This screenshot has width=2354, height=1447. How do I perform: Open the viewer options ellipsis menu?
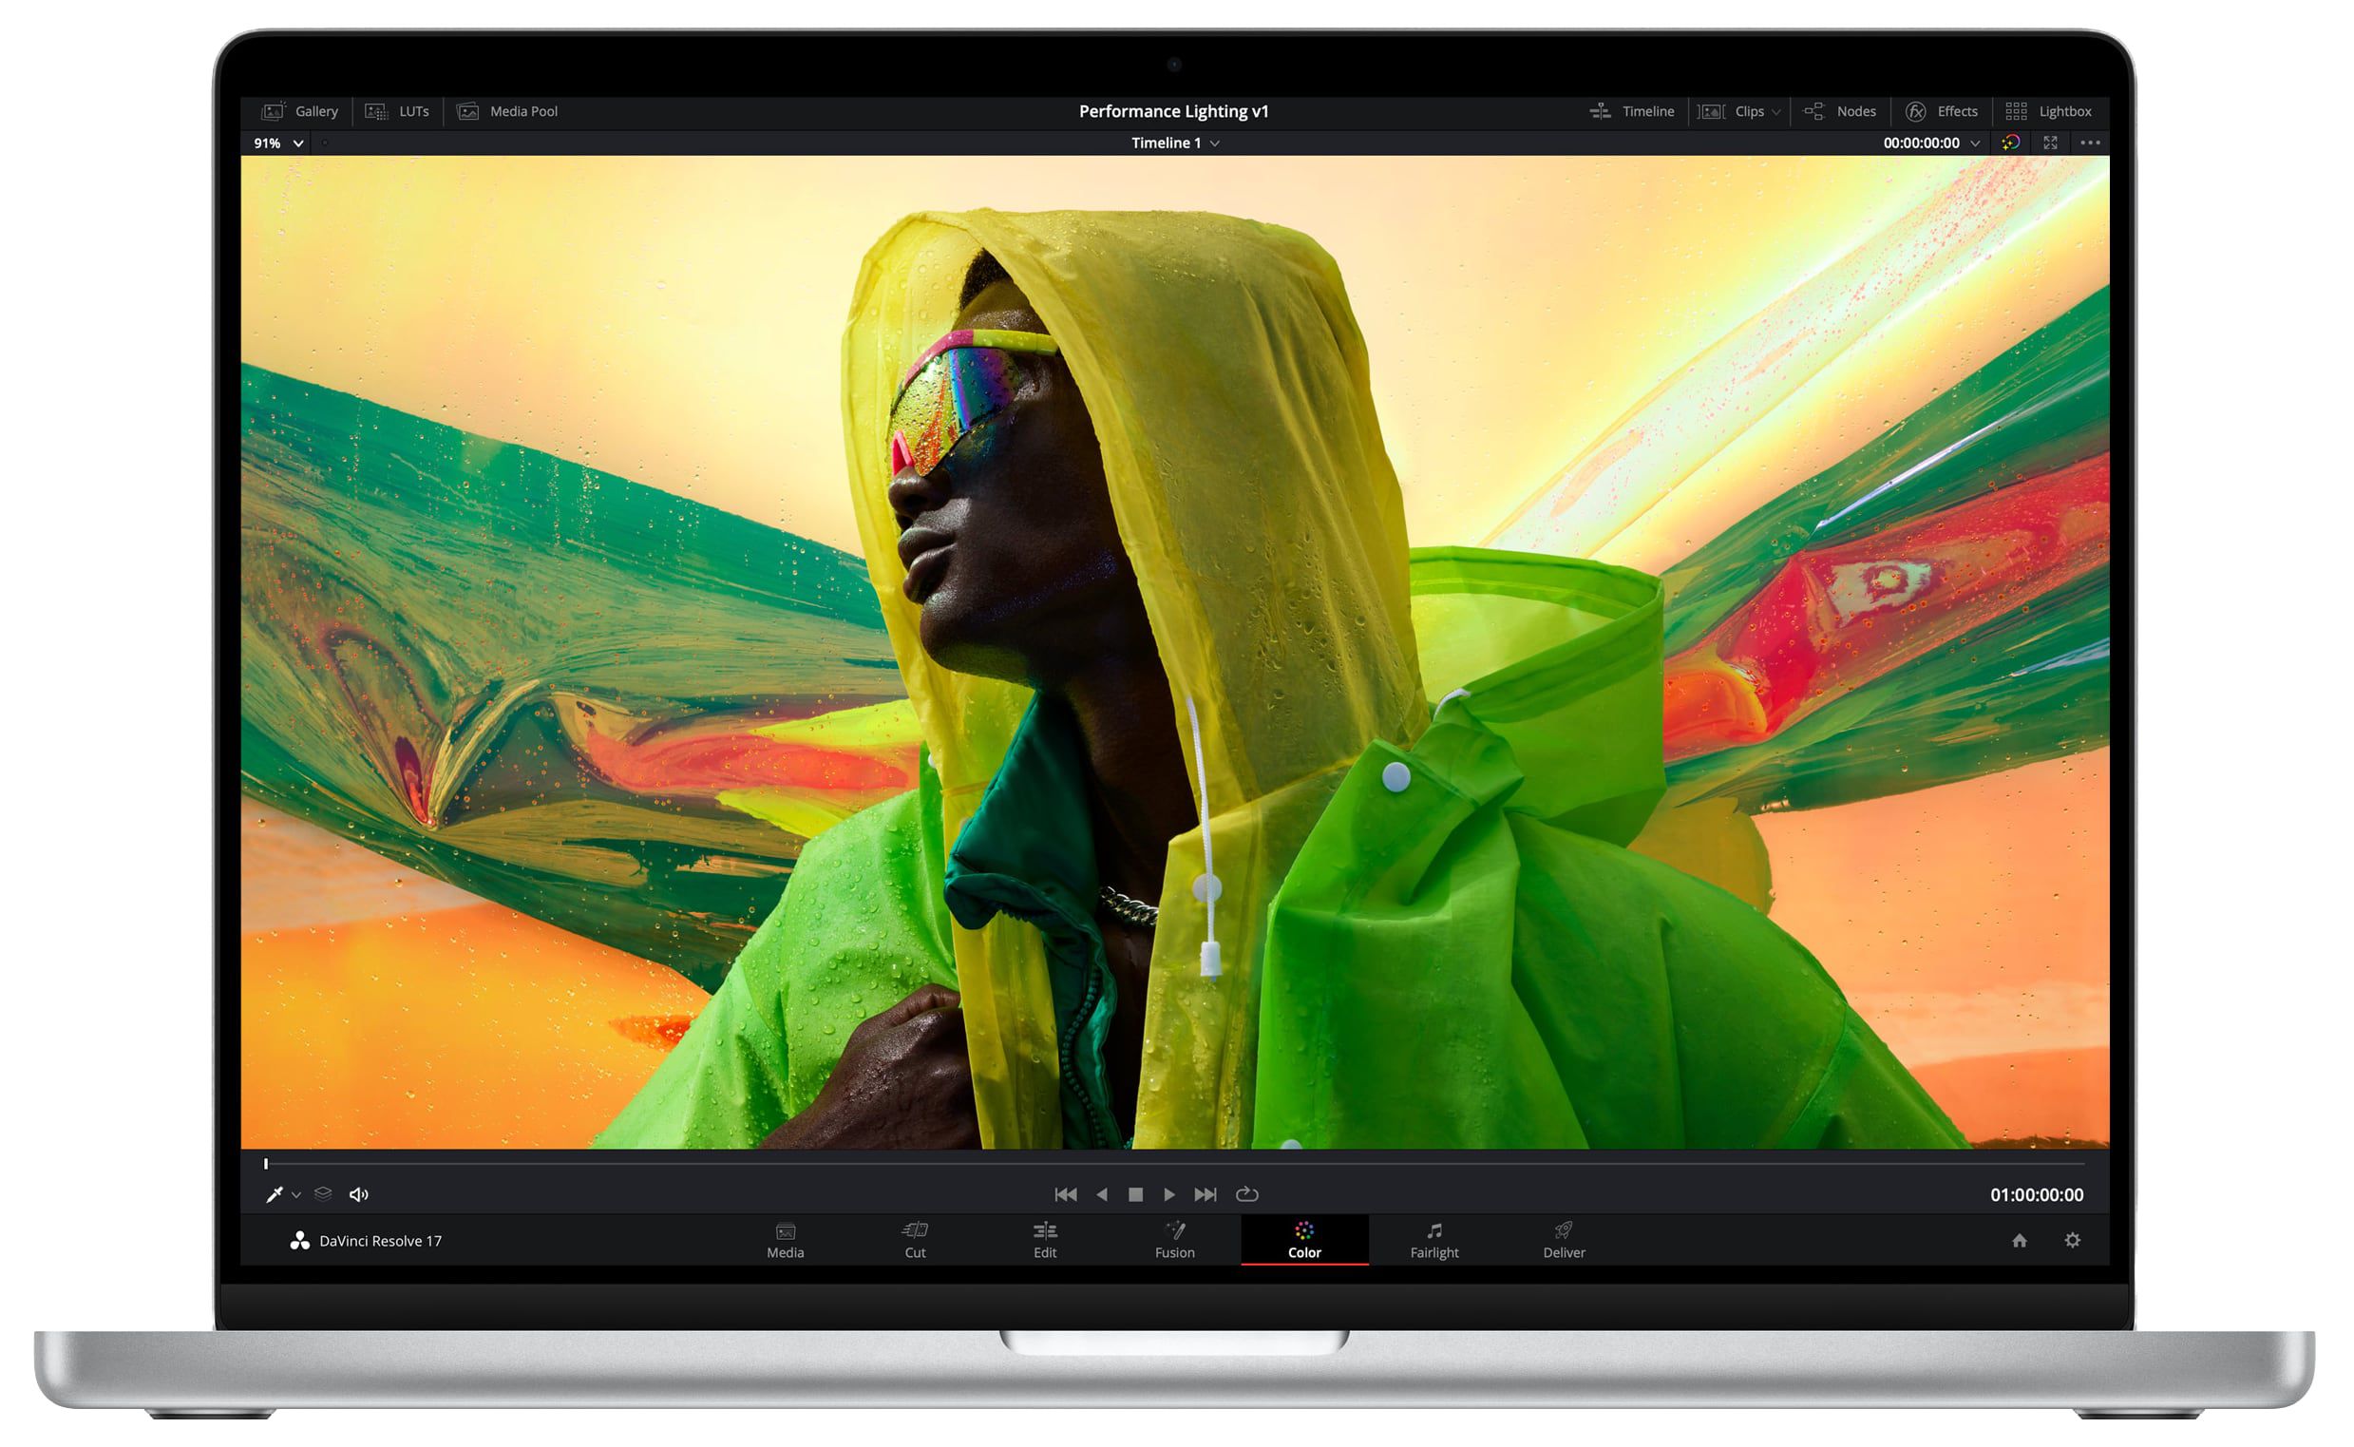2091,143
